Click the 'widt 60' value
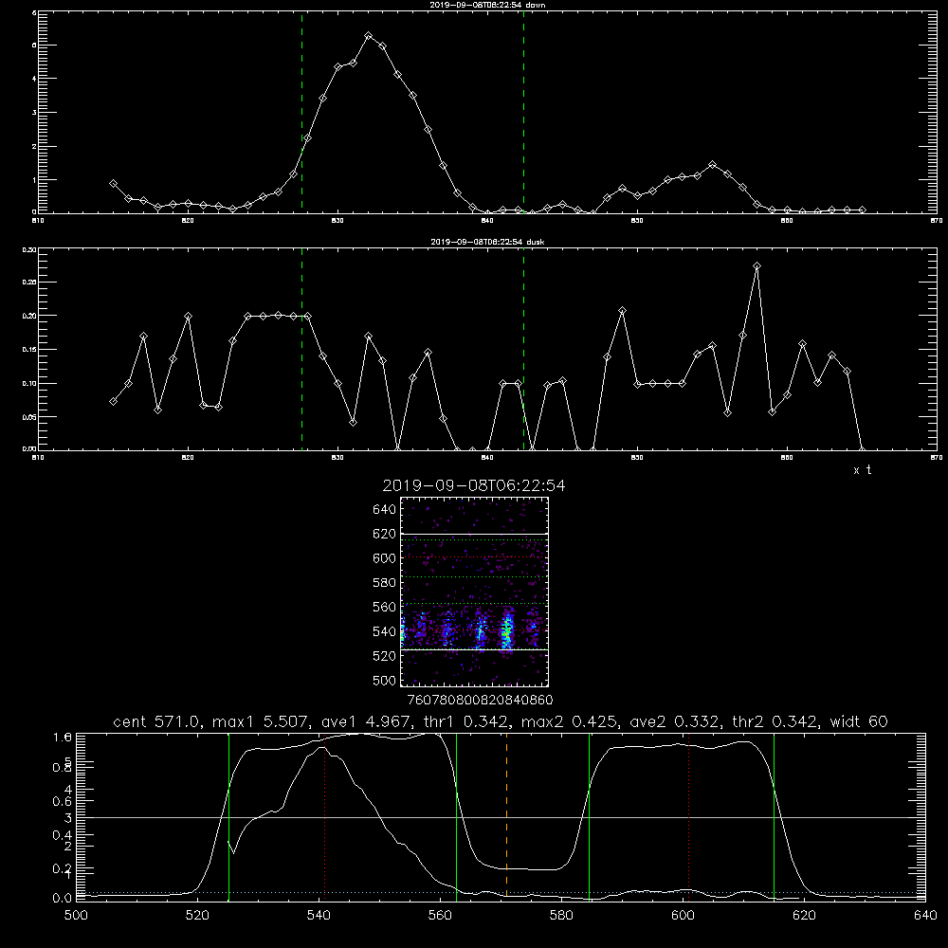This screenshot has width=948, height=948. tap(859, 721)
